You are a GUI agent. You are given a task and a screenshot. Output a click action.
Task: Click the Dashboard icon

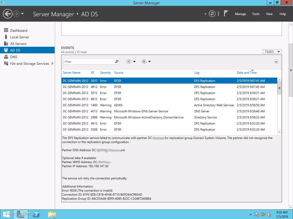6,30
